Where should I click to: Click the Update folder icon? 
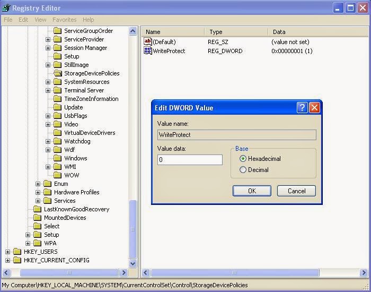pyautogui.click(x=57, y=107)
